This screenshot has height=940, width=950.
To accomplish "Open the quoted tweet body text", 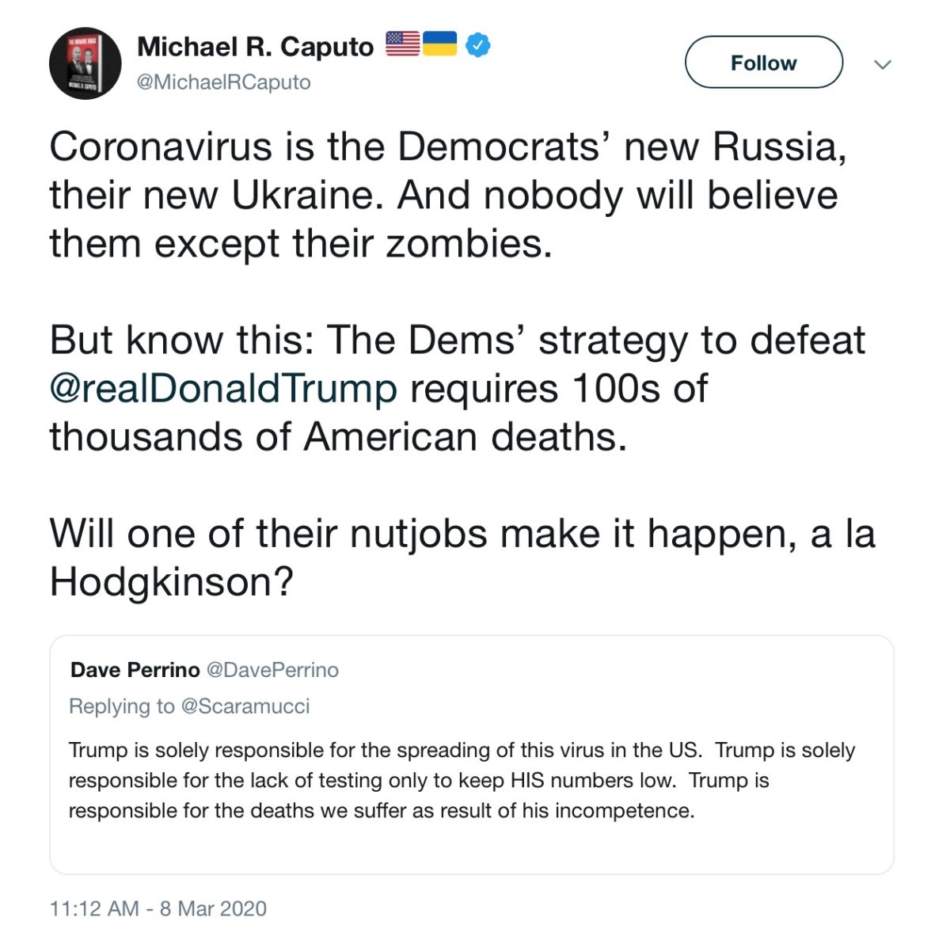I will (462, 780).
